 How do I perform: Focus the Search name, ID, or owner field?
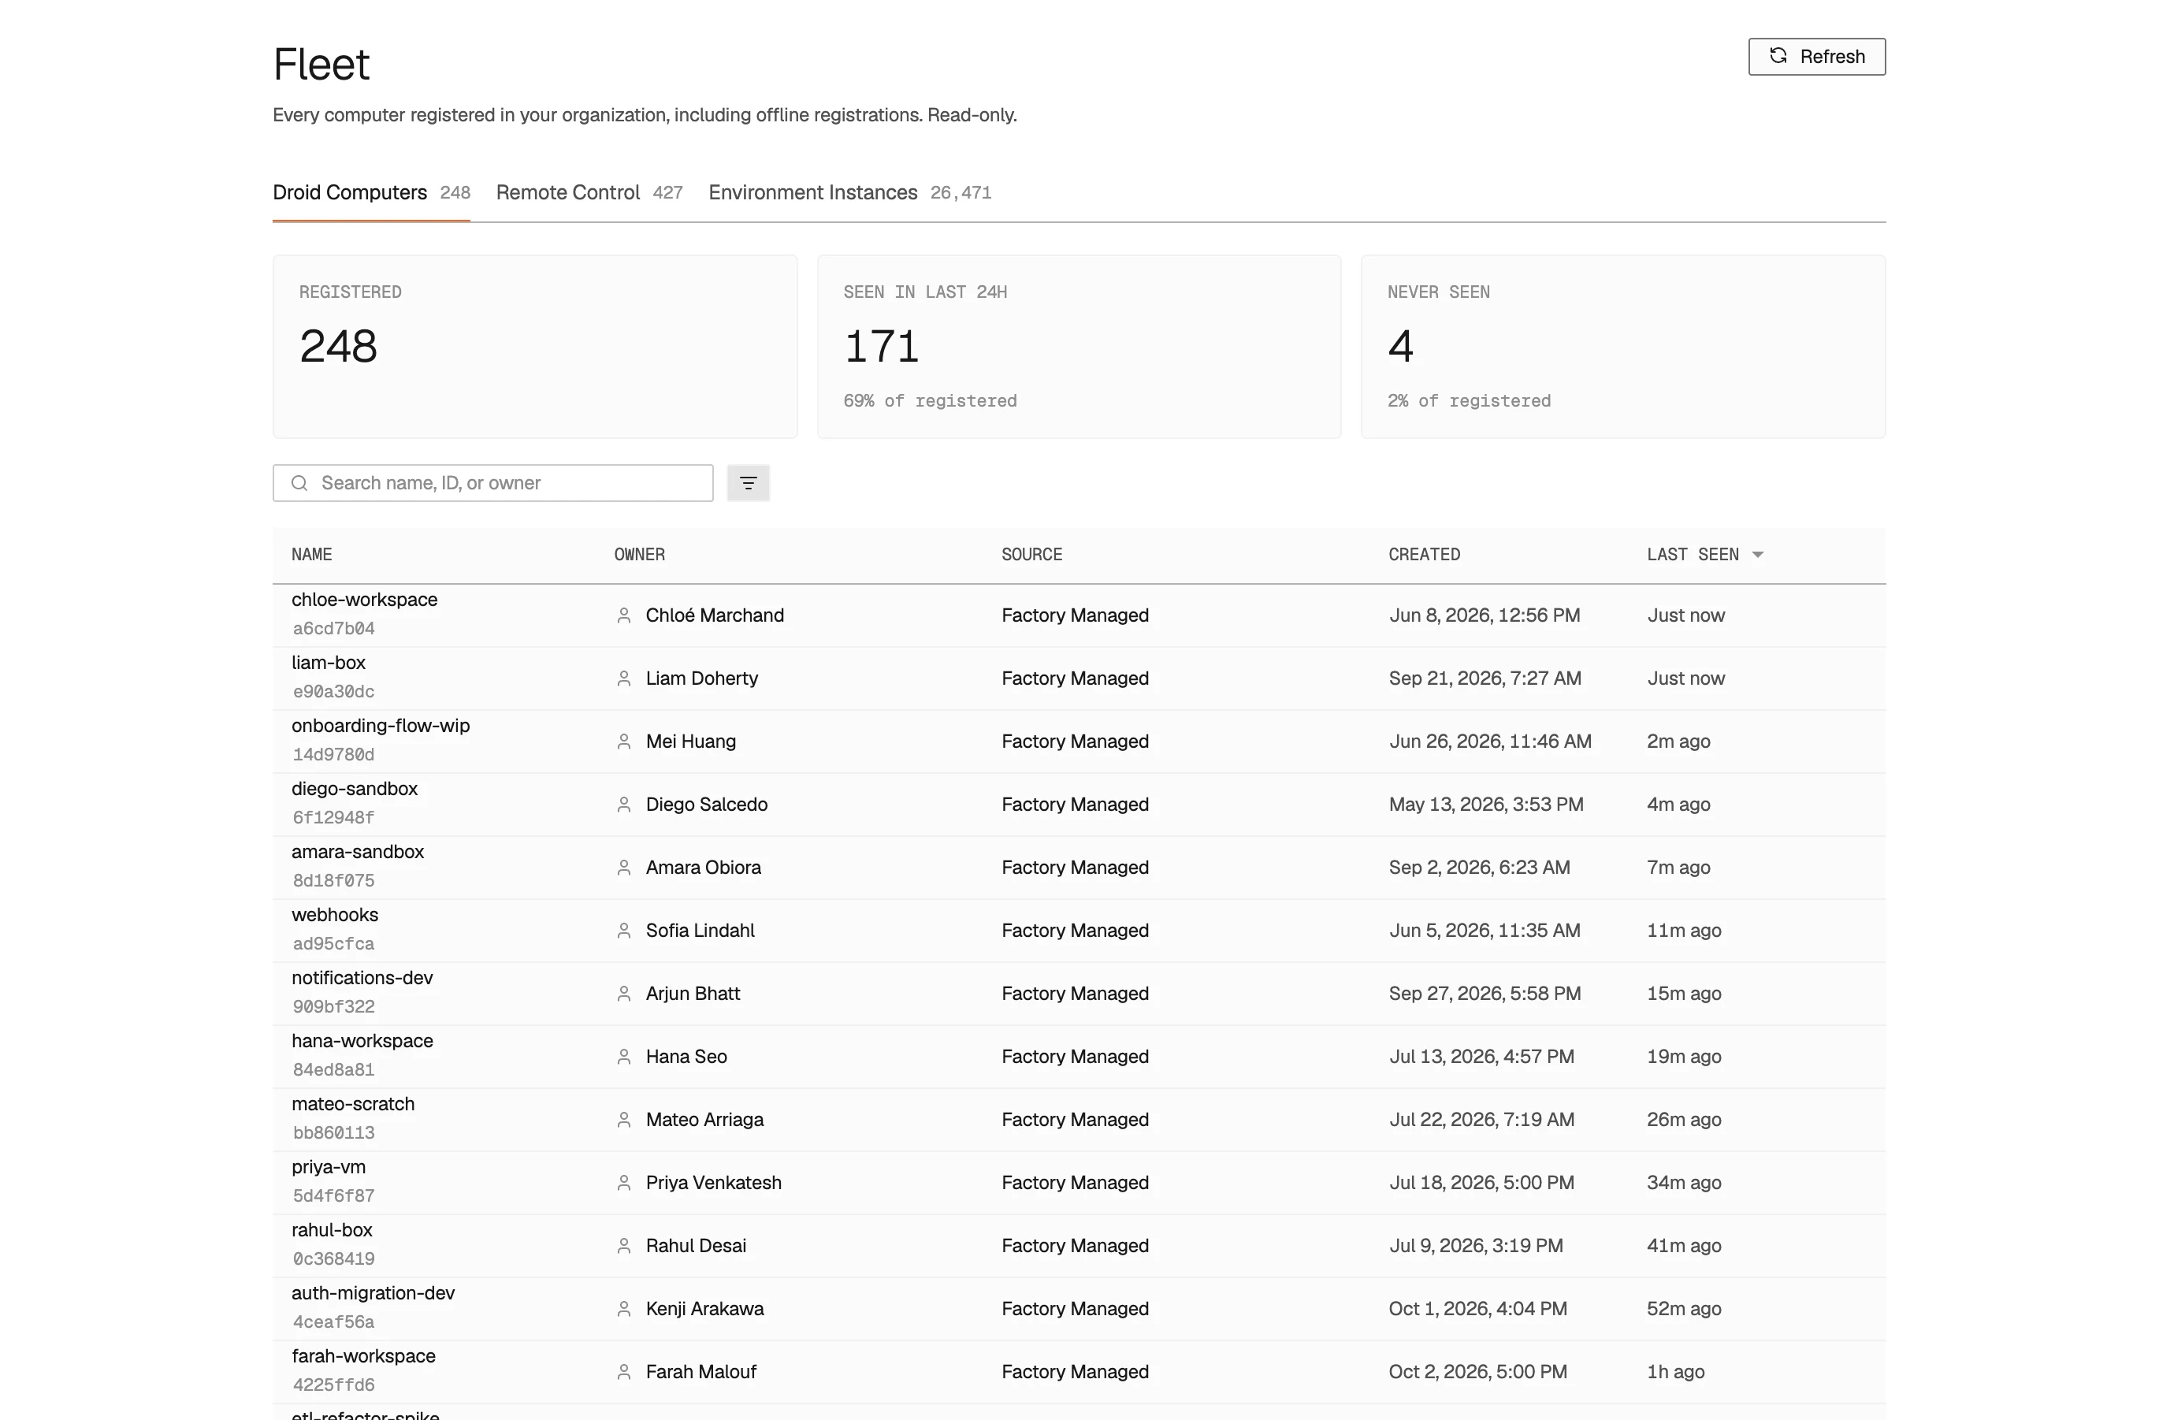pos(492,483)
